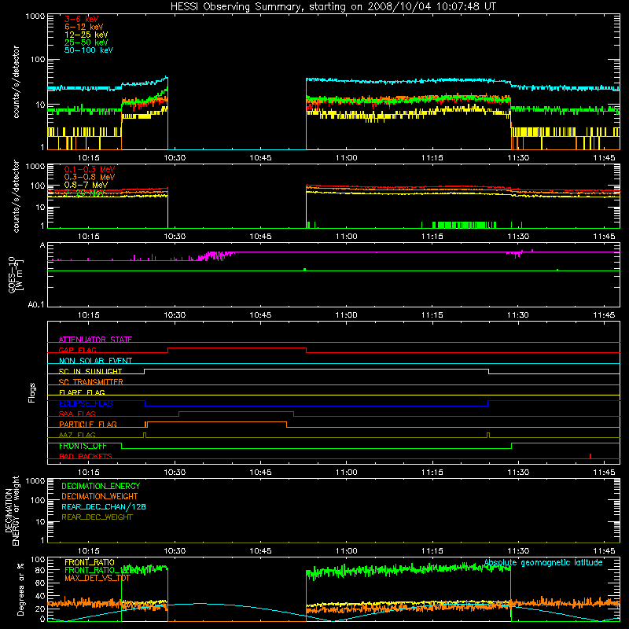This screenshot has height=629, width=629.
Task: Click the A0.1 tick label on GOES panel
Action: tap(36, 305)
